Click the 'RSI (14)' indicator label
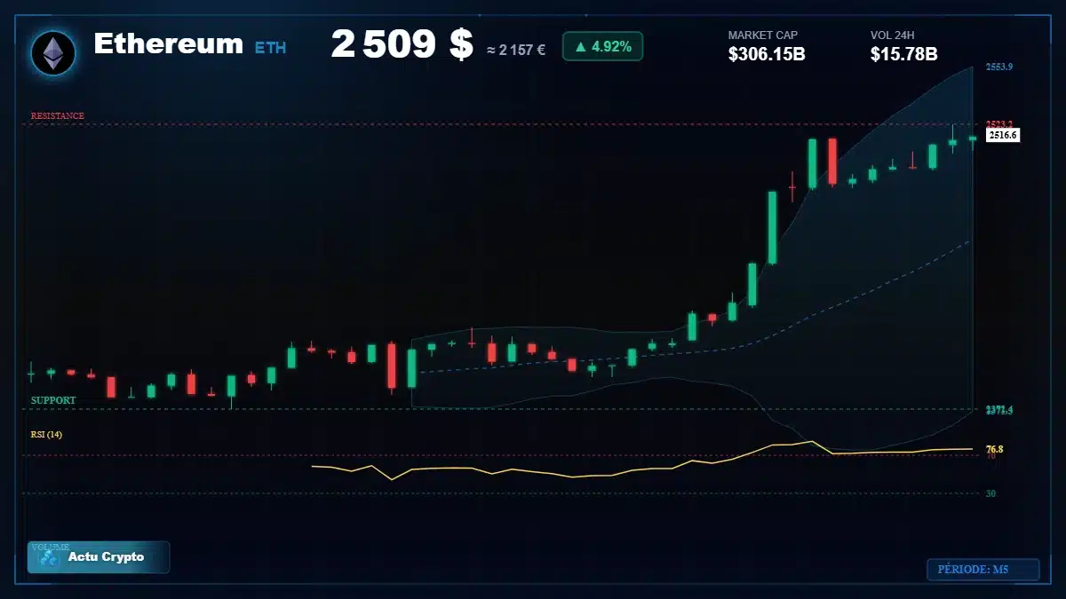The width and height of the screenshot is (1066, 599). 46,434
